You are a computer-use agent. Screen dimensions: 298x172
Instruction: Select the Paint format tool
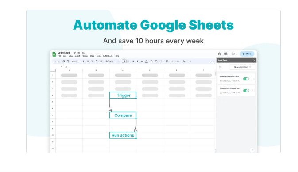(x=68, y=61)
